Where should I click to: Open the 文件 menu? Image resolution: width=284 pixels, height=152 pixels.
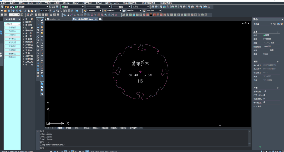[3, 3]
